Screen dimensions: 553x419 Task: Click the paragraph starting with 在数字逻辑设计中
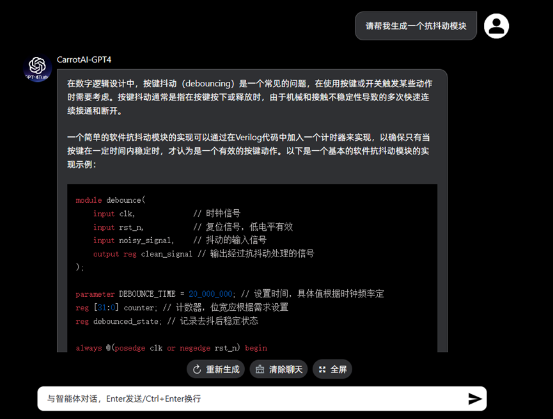[x=249, y=97]
